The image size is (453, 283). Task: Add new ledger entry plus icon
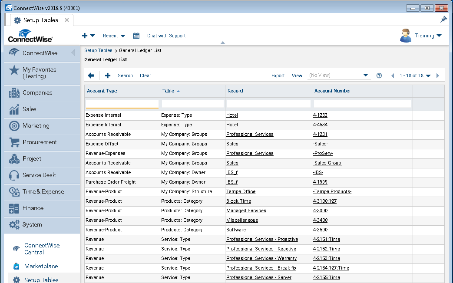107,76
